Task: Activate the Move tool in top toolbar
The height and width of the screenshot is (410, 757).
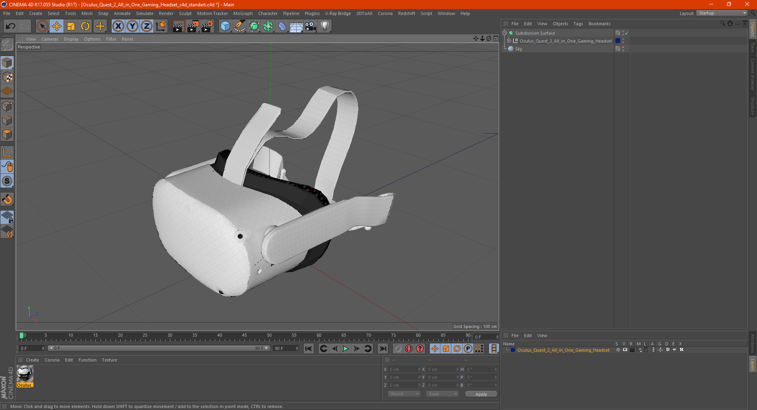Action: click(x=57, y=26)
